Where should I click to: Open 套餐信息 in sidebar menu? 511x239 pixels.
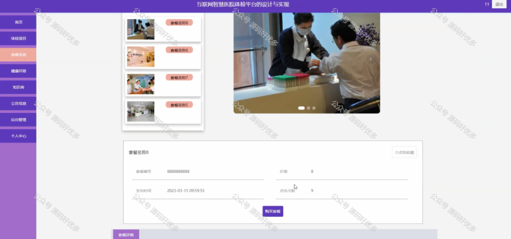[18, 55]
